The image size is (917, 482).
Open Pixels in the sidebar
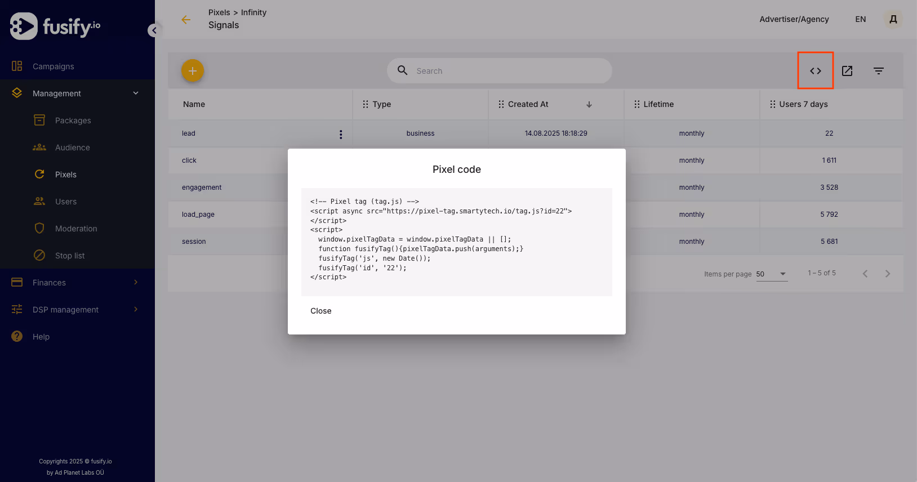pos(66,175)
